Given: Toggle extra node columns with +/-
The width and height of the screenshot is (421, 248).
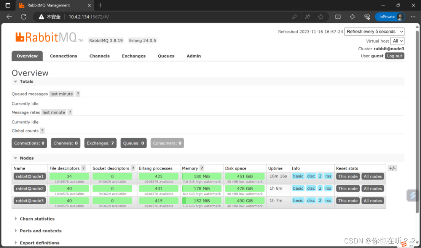Looking at the screenshot, I should pyautogui.click(x=392, y=168).
